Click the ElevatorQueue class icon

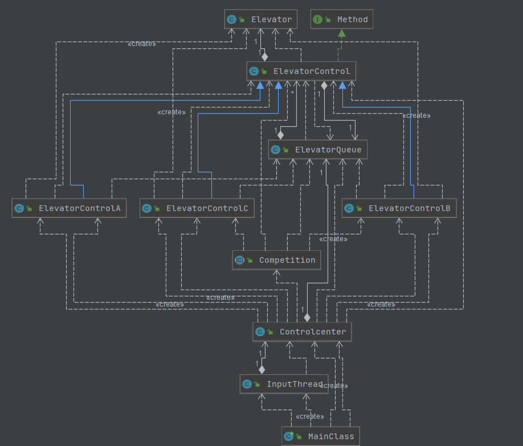coord(275,150)
